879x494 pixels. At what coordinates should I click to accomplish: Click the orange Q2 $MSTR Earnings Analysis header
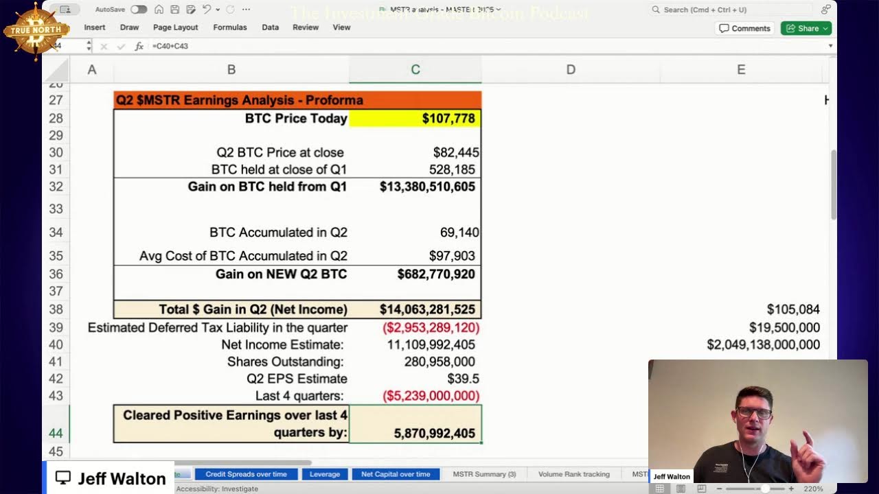click(x=297, y=100)
